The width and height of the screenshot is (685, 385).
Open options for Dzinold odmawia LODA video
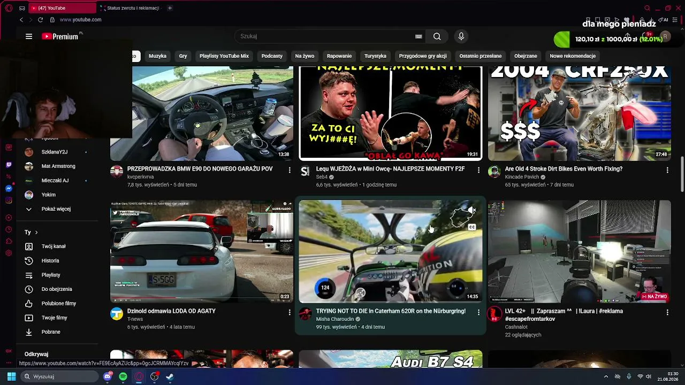point(290,312)
